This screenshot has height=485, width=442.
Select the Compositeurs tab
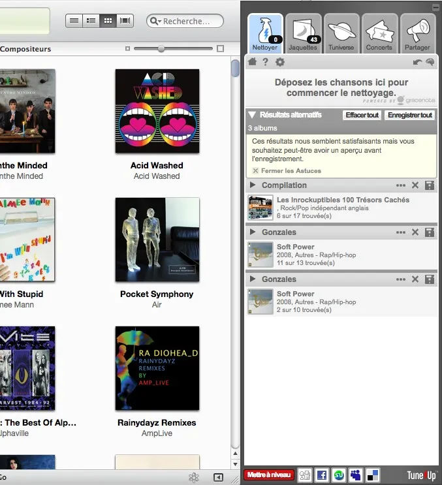pyautogui.click(x=25, y=49)
